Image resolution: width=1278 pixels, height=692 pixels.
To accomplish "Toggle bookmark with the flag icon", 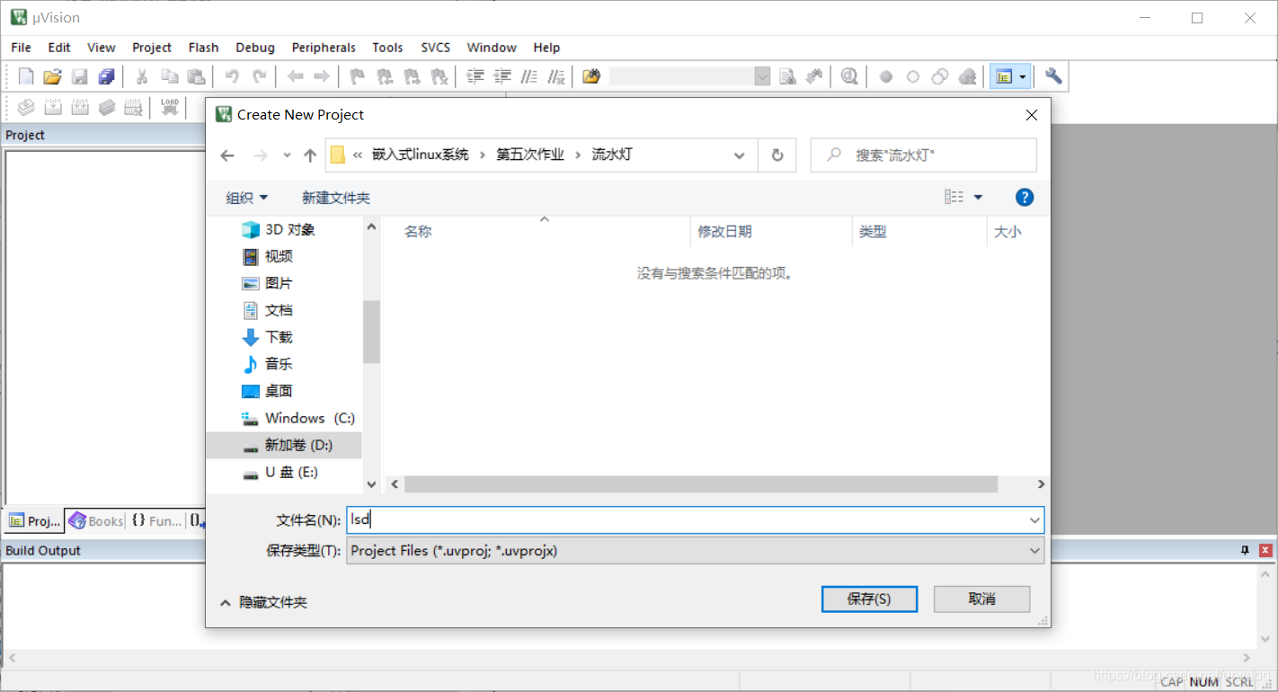I will click(x=357, y=76).
